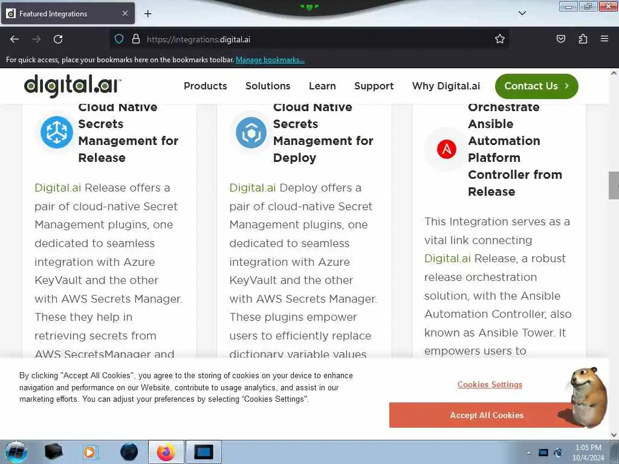Bookmark this page with the star icon

500,39
